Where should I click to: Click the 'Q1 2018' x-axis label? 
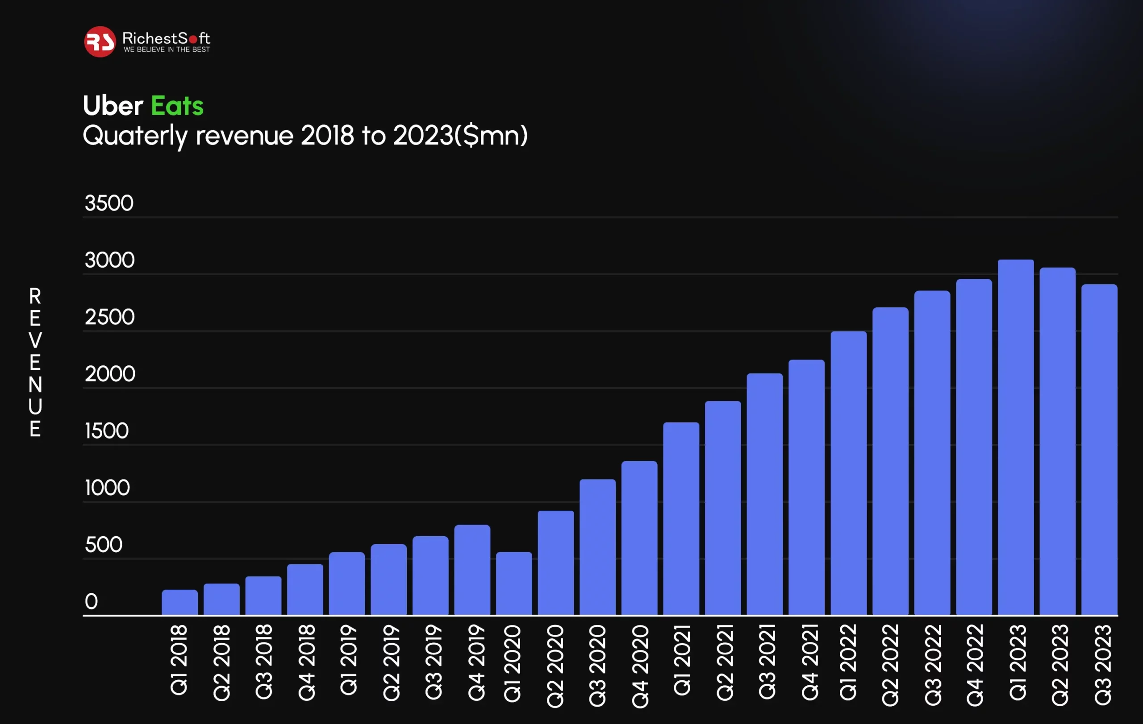click(179, 660)
